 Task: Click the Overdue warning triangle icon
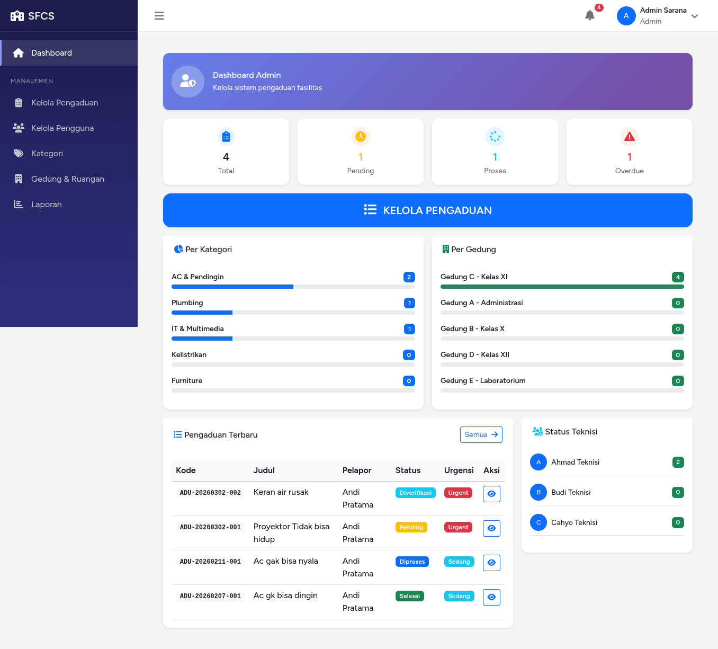point(629,137)
